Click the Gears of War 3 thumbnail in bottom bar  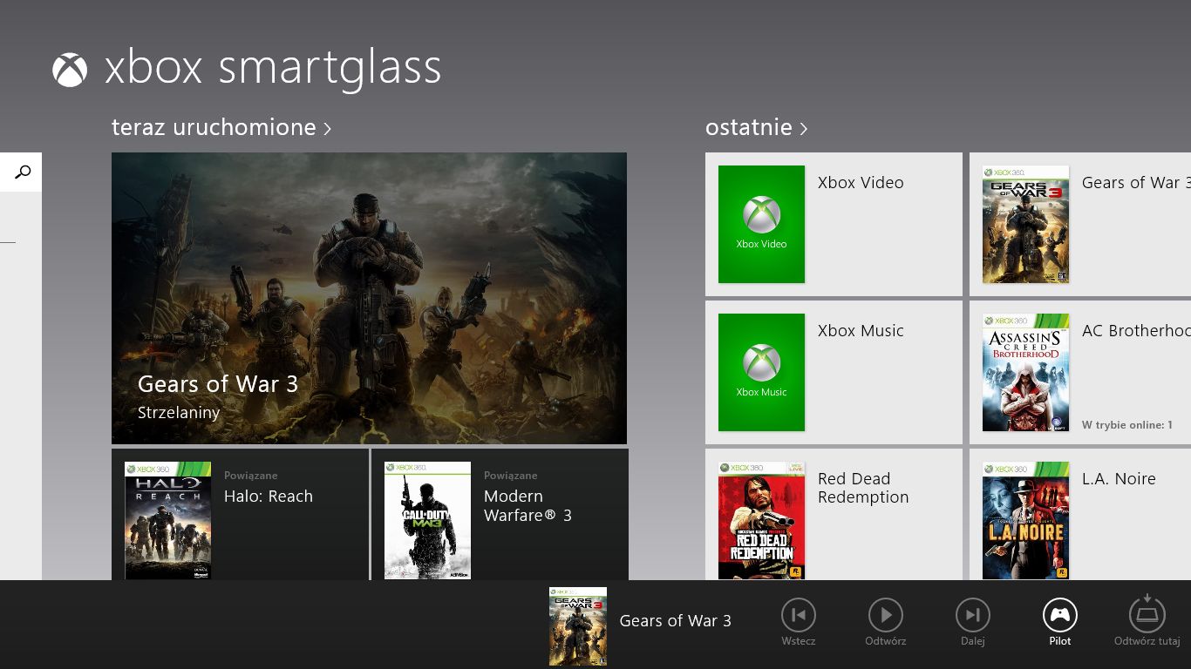[578, 626]
